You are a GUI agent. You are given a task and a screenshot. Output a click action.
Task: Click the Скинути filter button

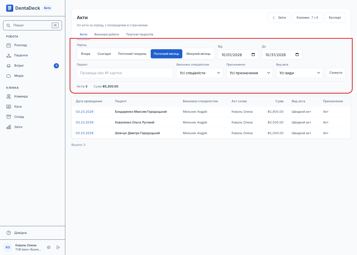coord(336,73)
